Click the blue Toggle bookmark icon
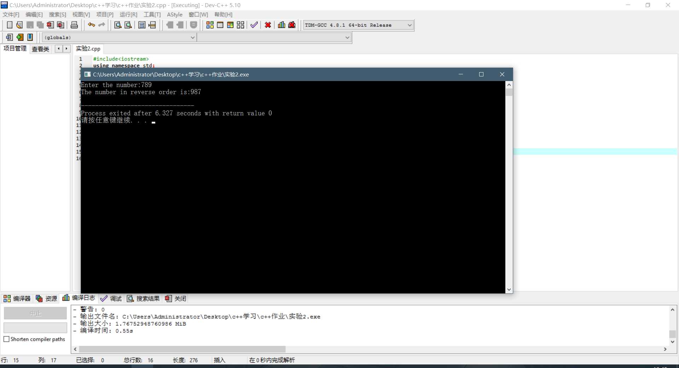This screenshot has width=679, height=368. coord(30,37)
